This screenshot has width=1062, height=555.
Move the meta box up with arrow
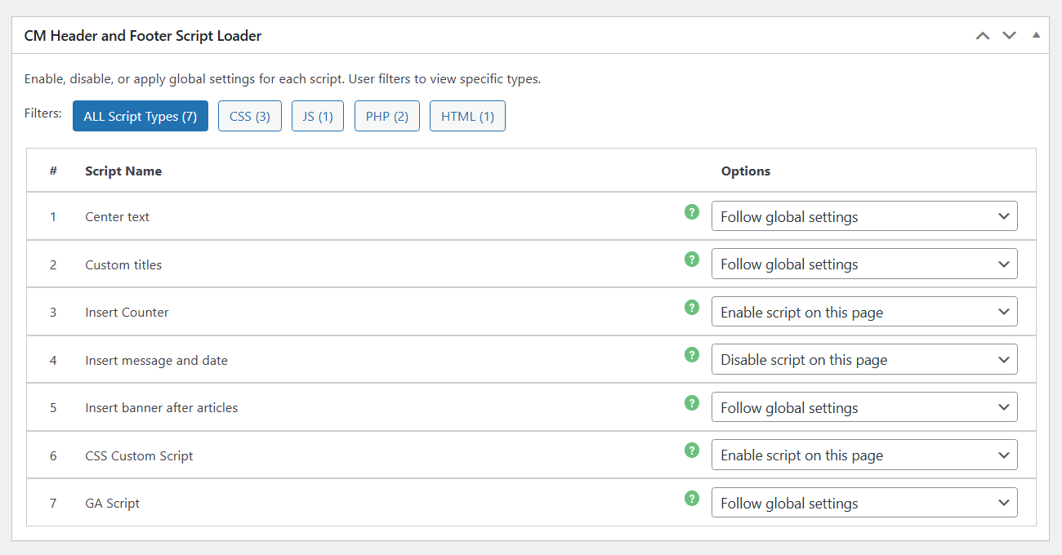click(x=983, y=36)
